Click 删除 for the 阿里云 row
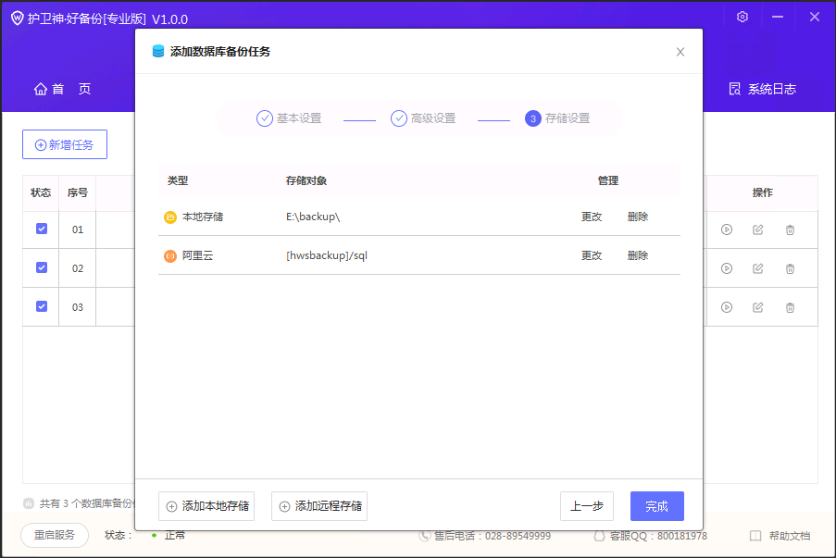 638,255
